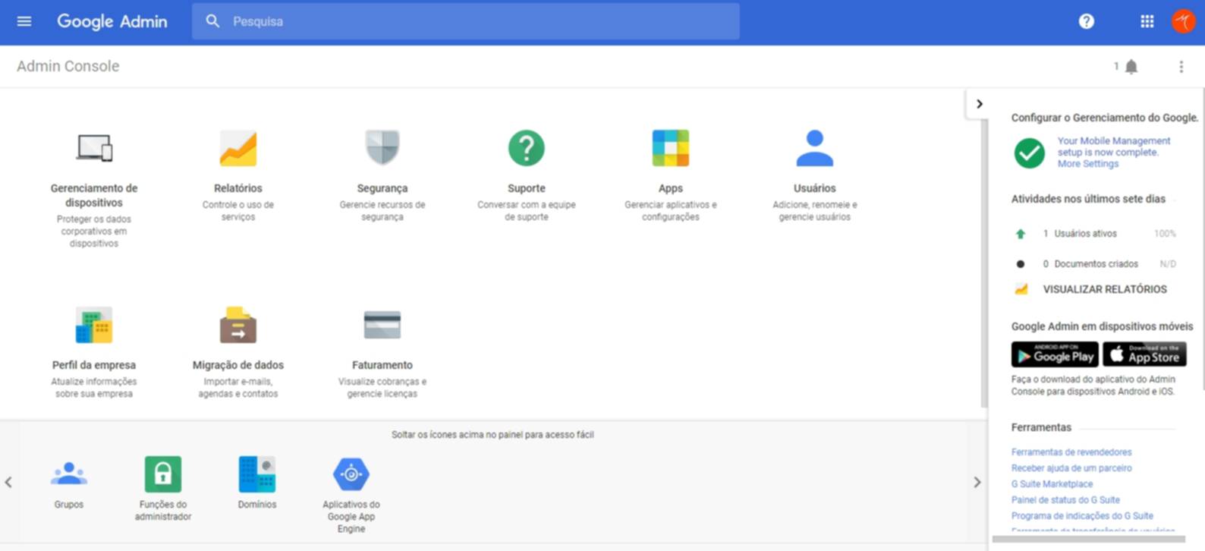The width and height of the screenshot is (1205, 551).
Task: Show next items in bottom panel
Action: pos(977,482)
